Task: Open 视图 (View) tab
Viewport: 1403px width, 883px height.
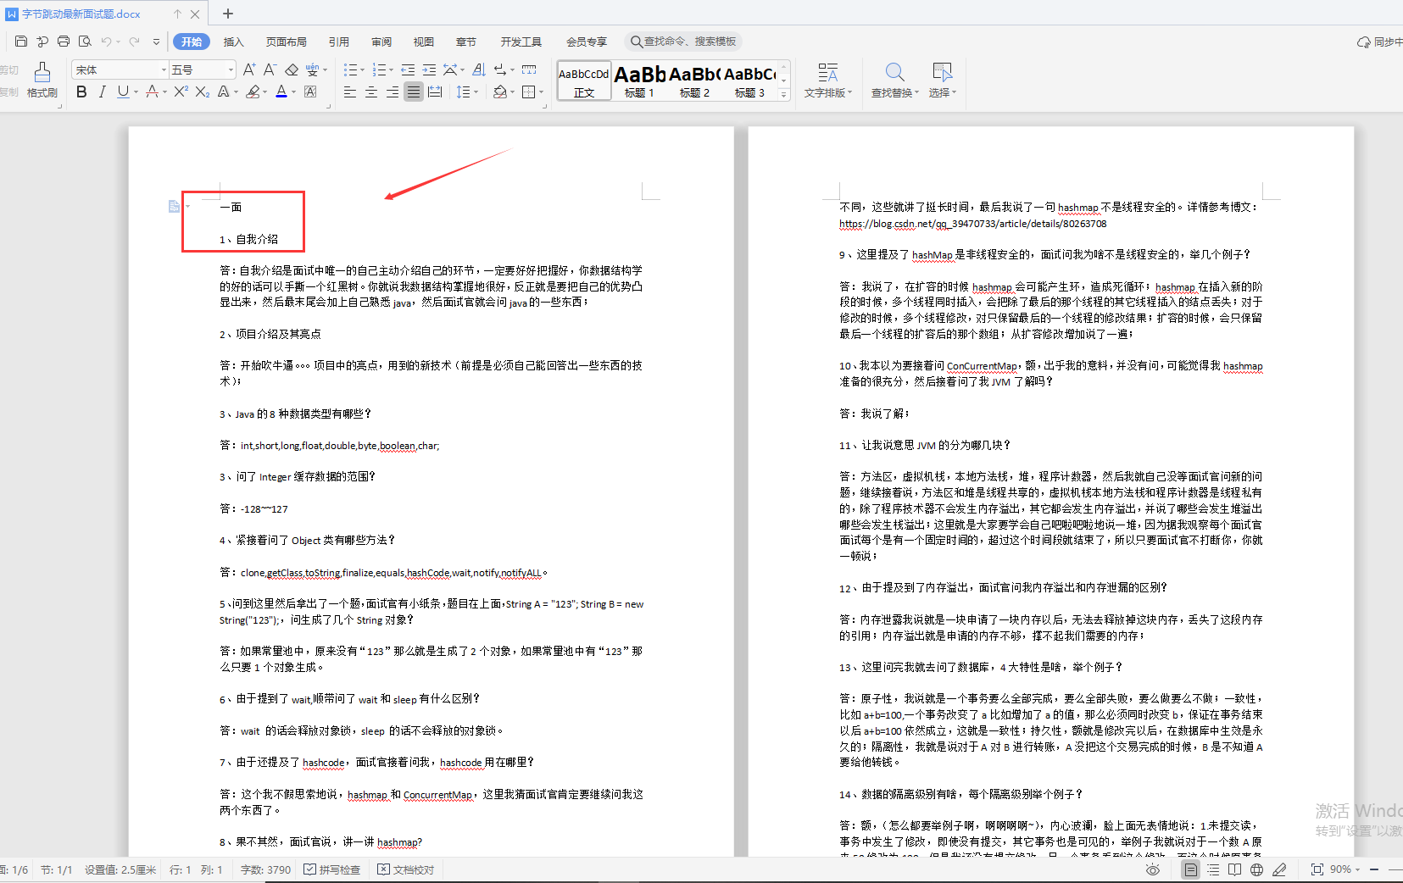Action: pyautogui.click(x=424, y=42)
